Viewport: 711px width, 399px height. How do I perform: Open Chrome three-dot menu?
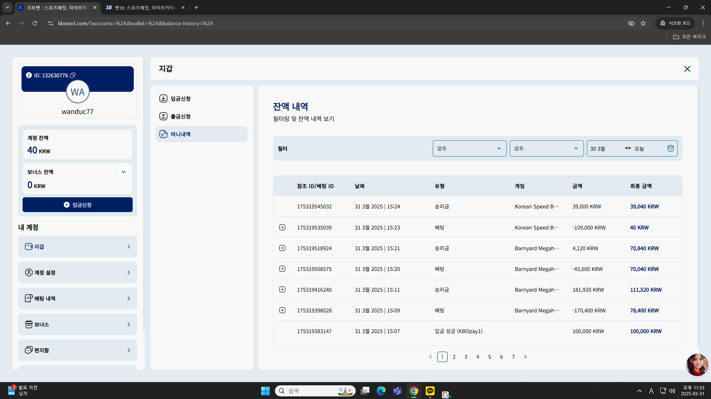tap(703, 23)
